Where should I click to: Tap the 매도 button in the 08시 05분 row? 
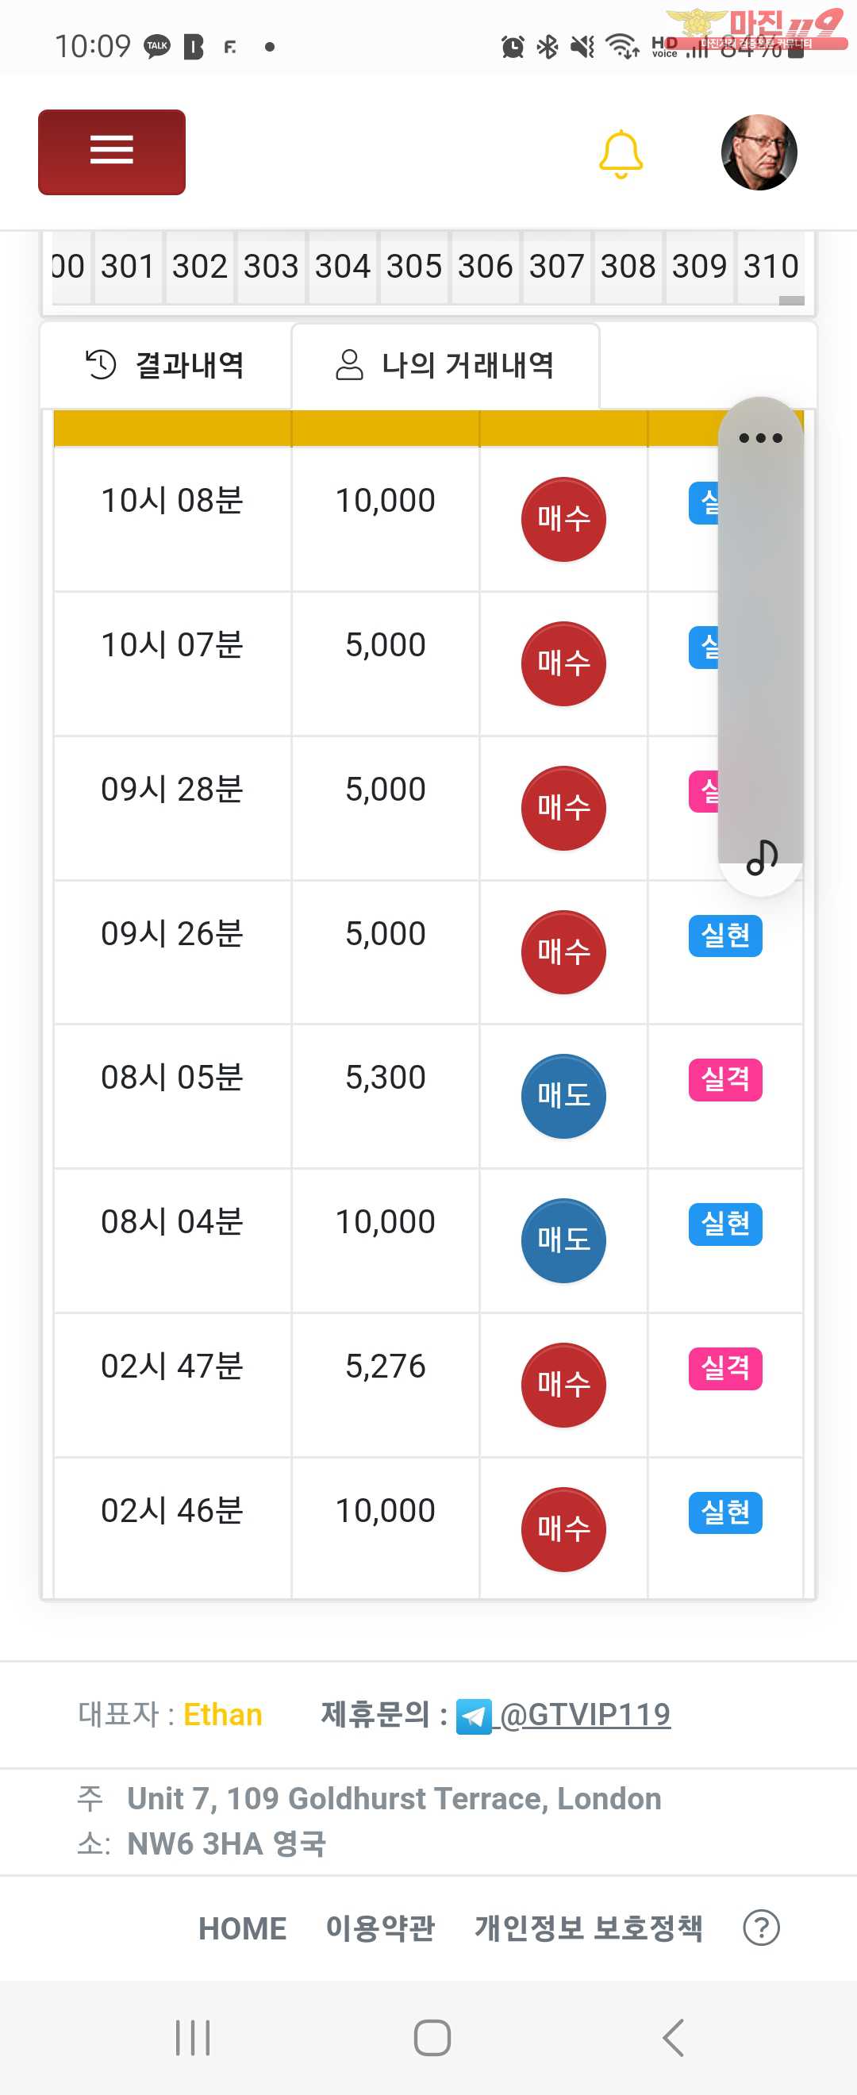(x=563, y=1095)
